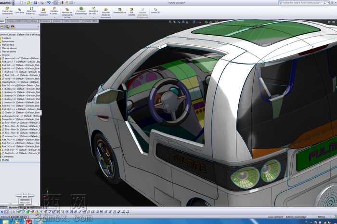
Task: Switch to the Evaluer tab
Action: [x=57, y=21]
